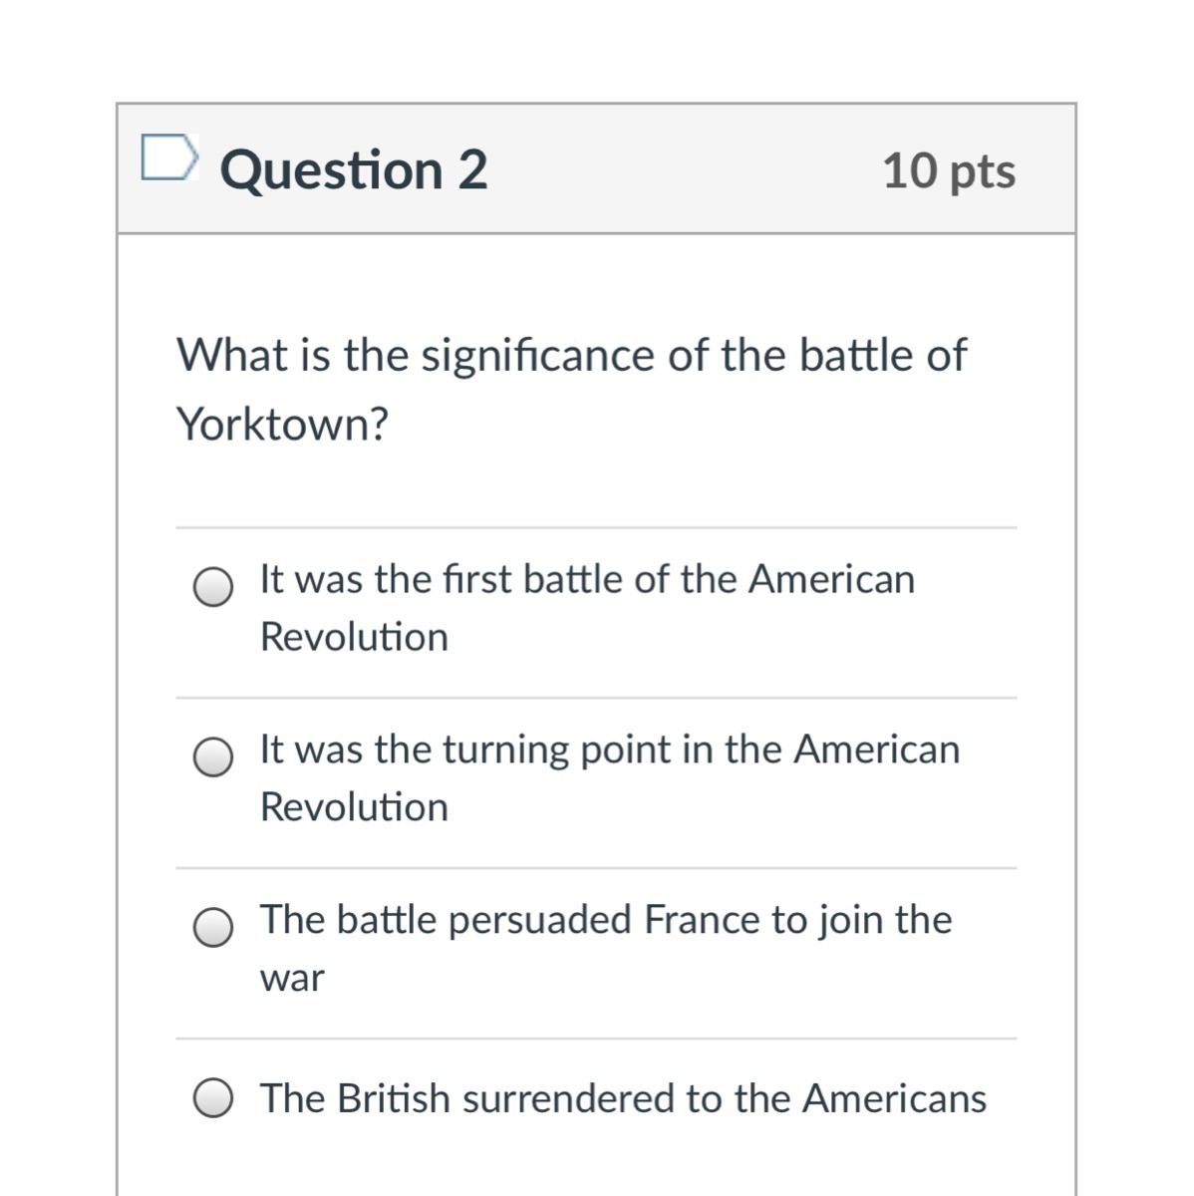Screen dimensions: 1194x1196
Task: Choose the 'turning point' answer radio button
Action: 213,757
